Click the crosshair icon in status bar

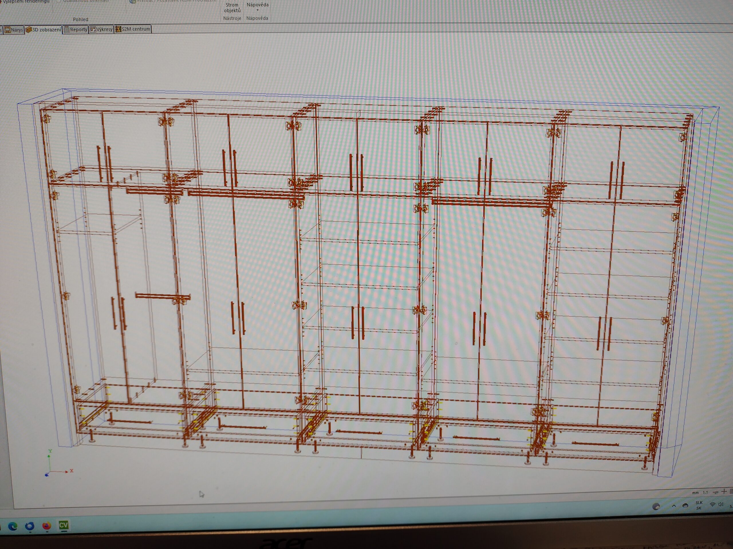[x=724, y=492]
